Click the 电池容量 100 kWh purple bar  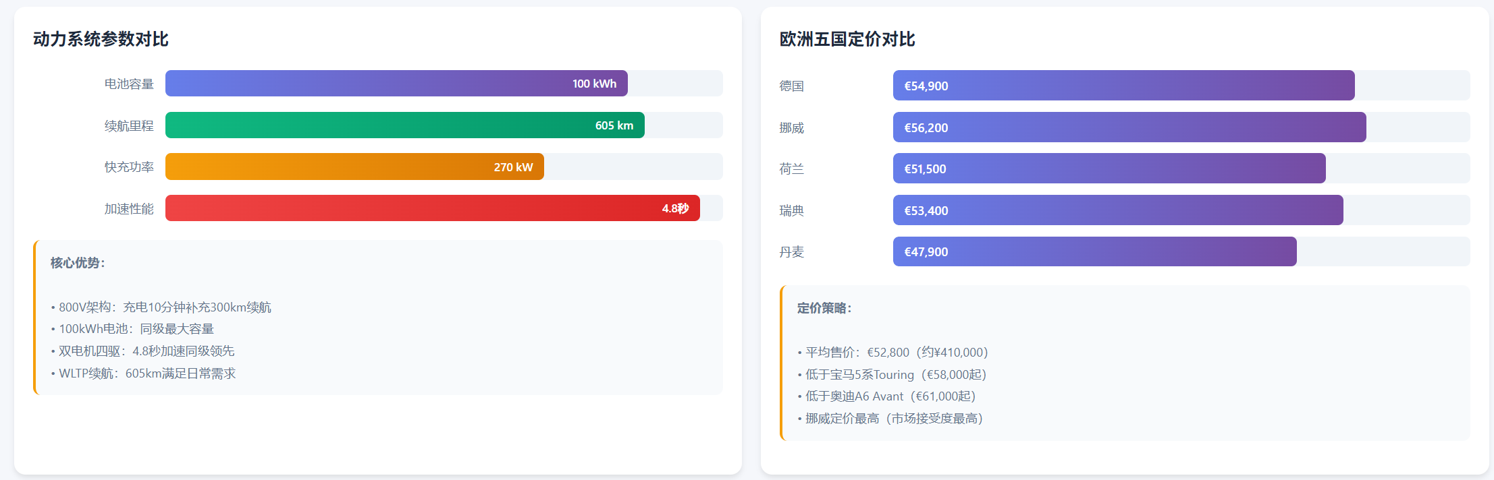point(396,84)
